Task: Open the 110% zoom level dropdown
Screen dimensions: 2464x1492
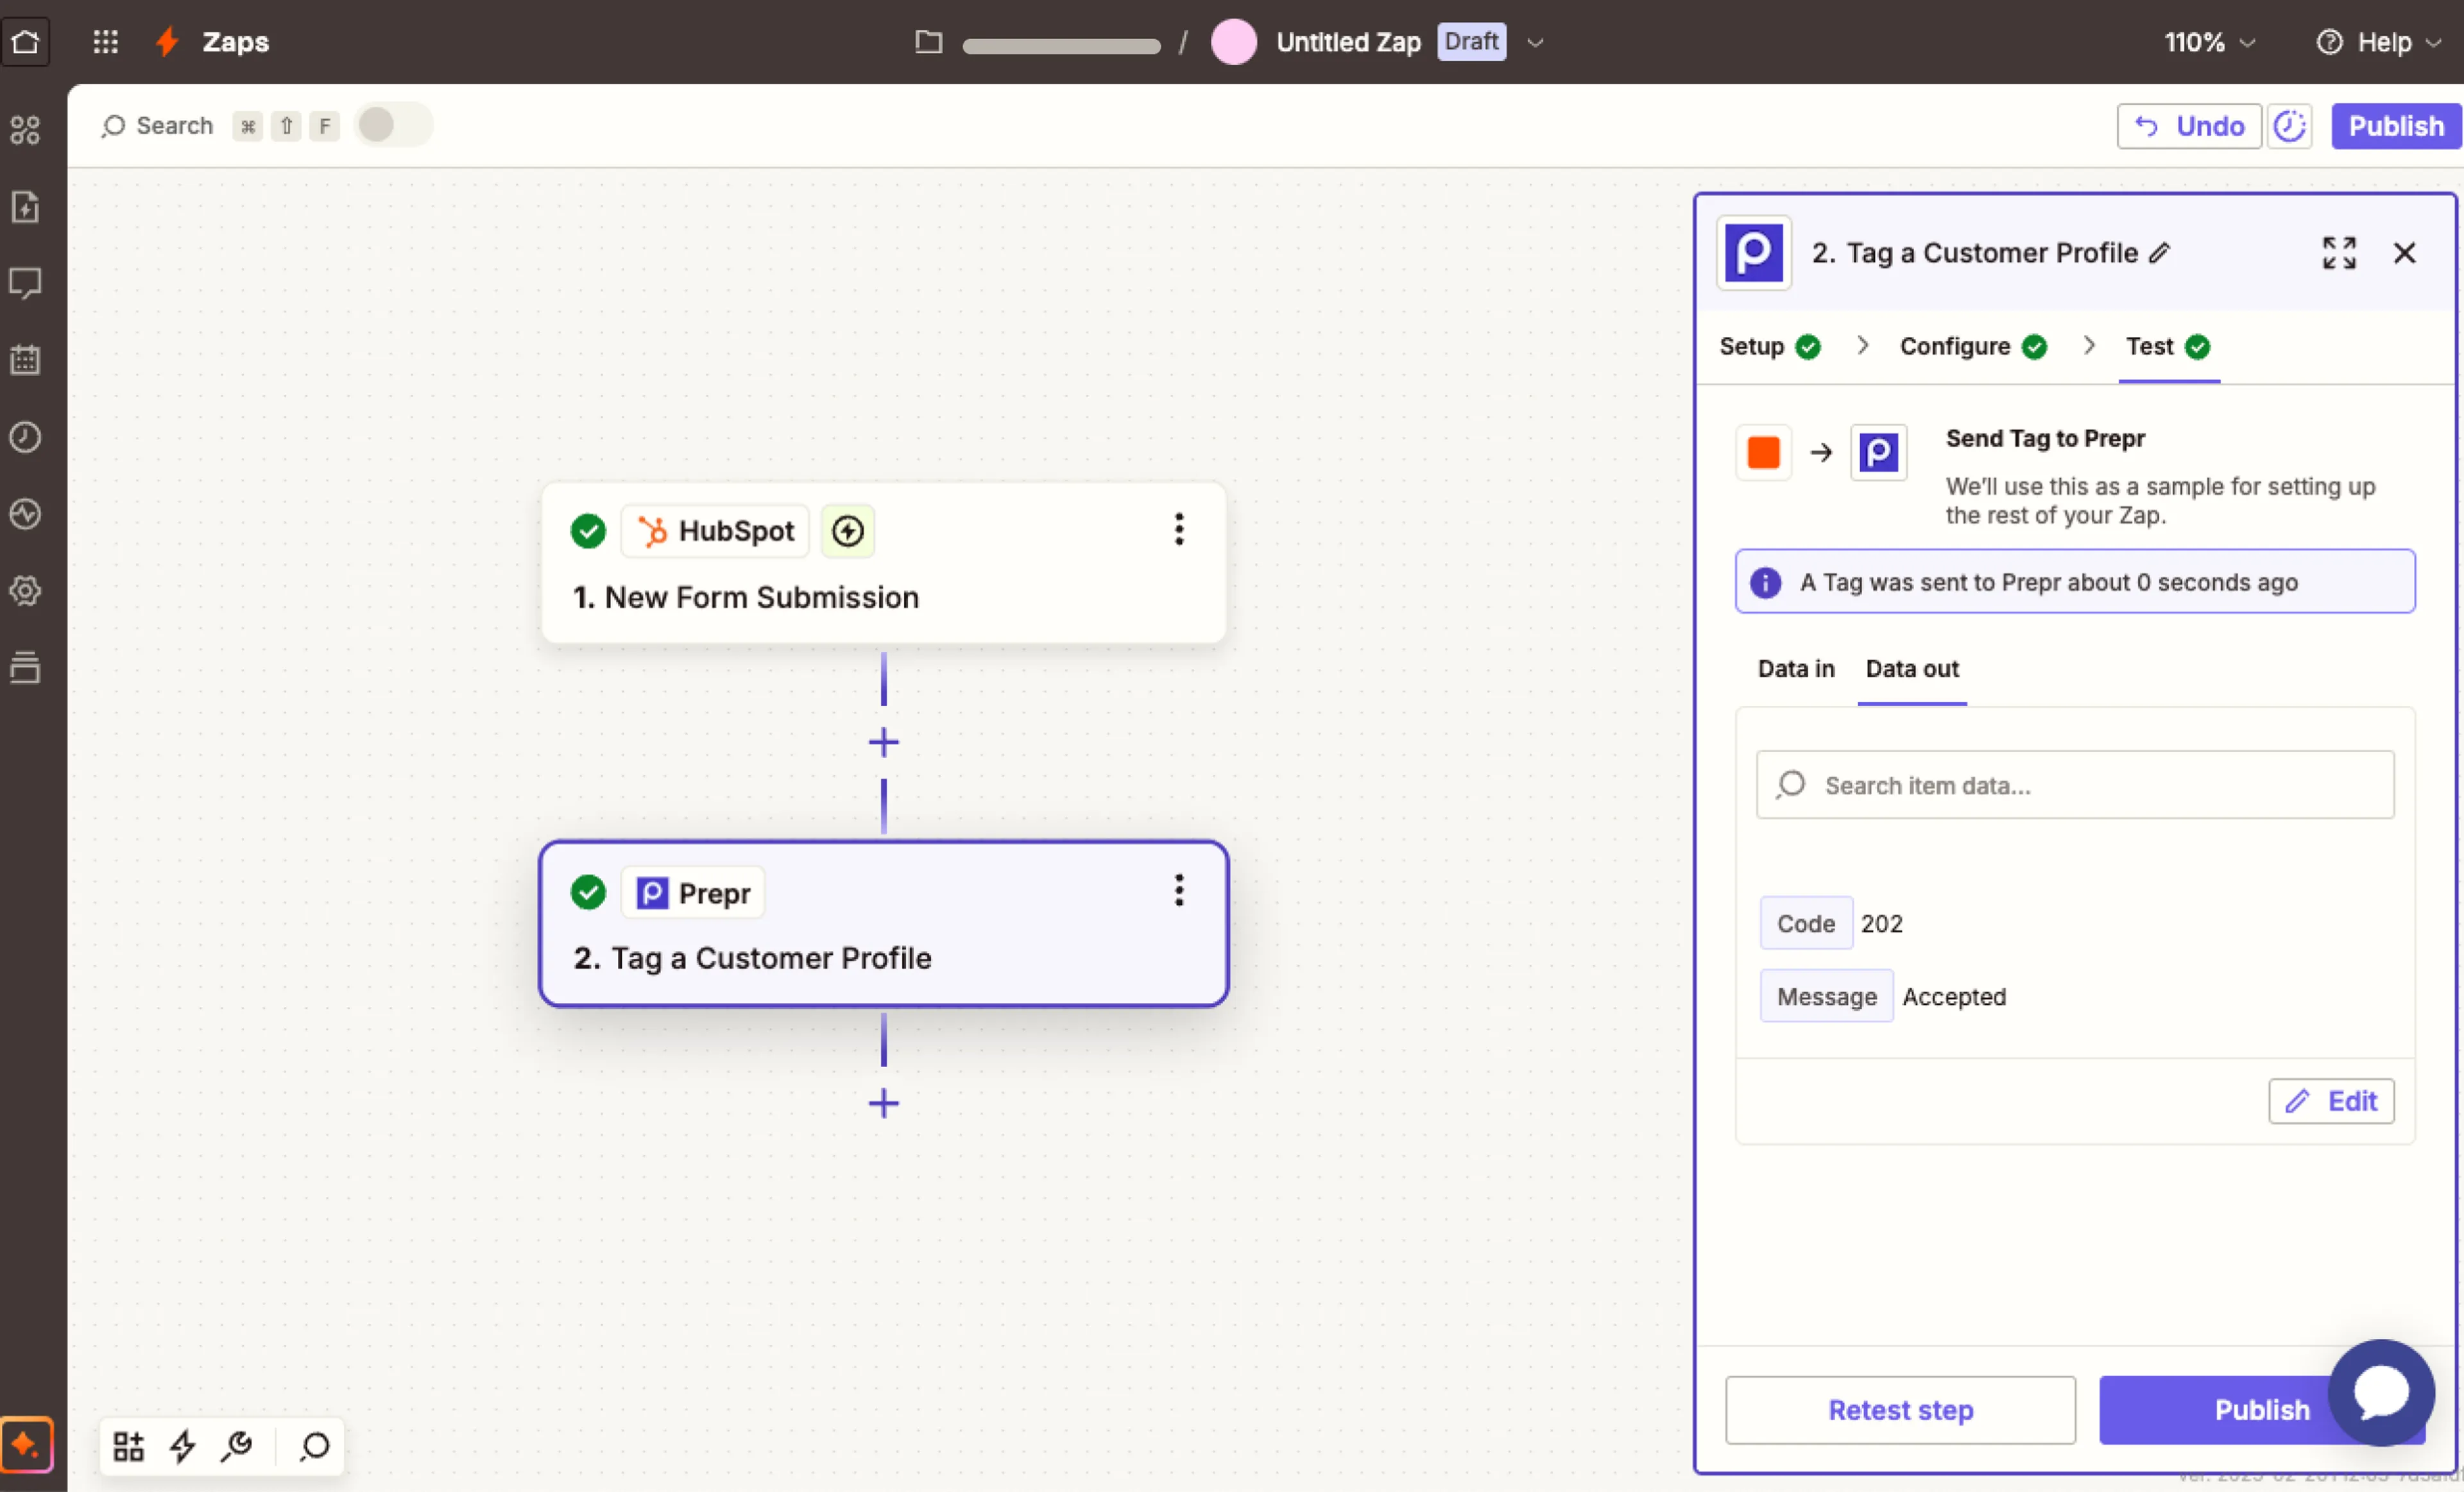Action: coord(2209,43)
